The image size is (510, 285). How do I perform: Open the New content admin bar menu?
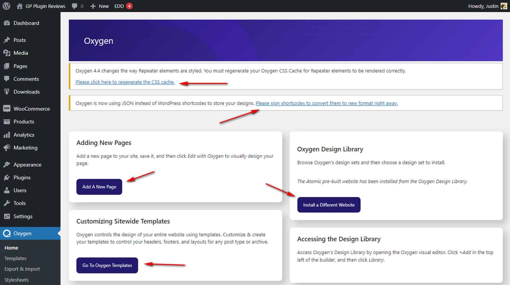point(100,6)
